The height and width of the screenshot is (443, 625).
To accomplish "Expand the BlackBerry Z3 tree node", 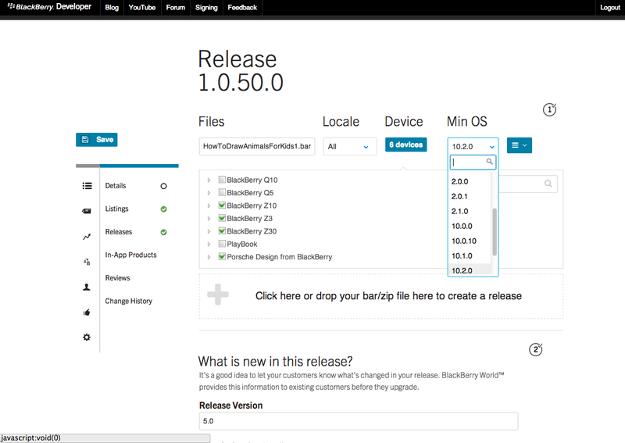I will [209, 219].
